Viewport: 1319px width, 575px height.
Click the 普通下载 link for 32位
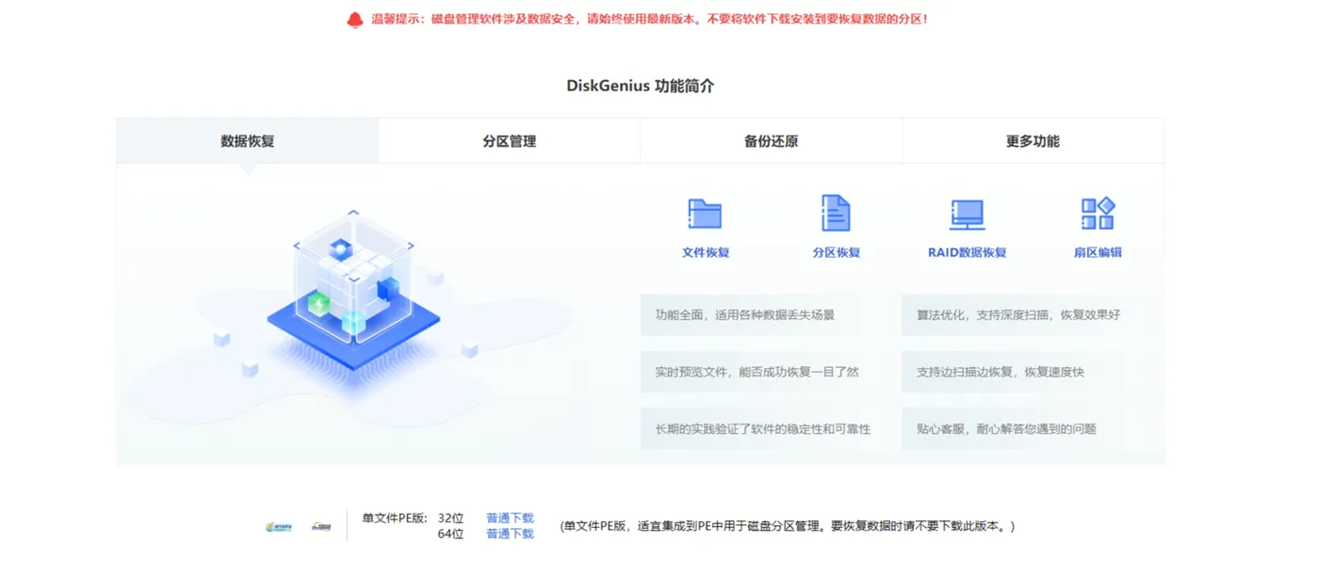tap(510, 518)
